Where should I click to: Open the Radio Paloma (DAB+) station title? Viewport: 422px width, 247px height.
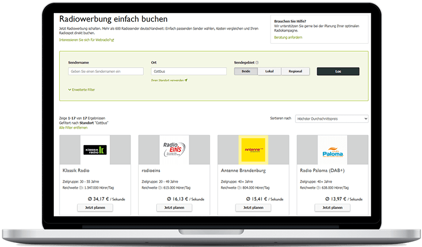[322, 170]
